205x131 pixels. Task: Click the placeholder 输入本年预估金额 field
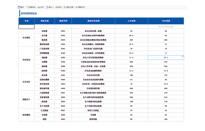click(166, 27)
